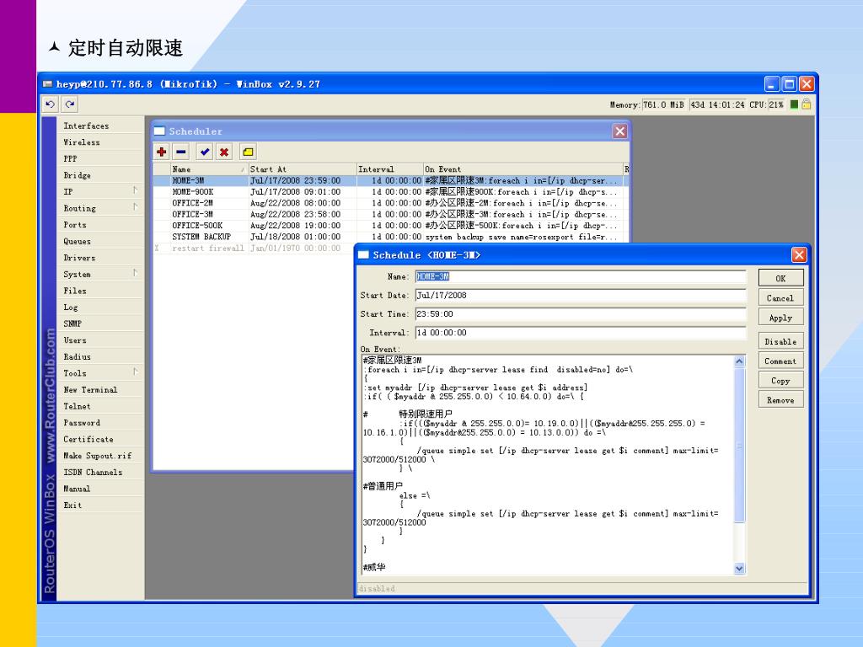This screenshot has height=647, width=863.
Task: Click the redo arrow in WinBox toolbar
Action: (69, 104)
